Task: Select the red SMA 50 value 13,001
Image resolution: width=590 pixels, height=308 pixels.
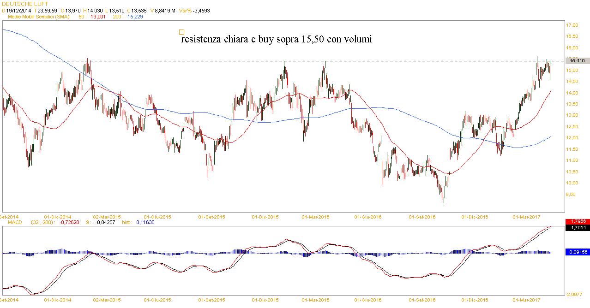Action: coord(98,17)
